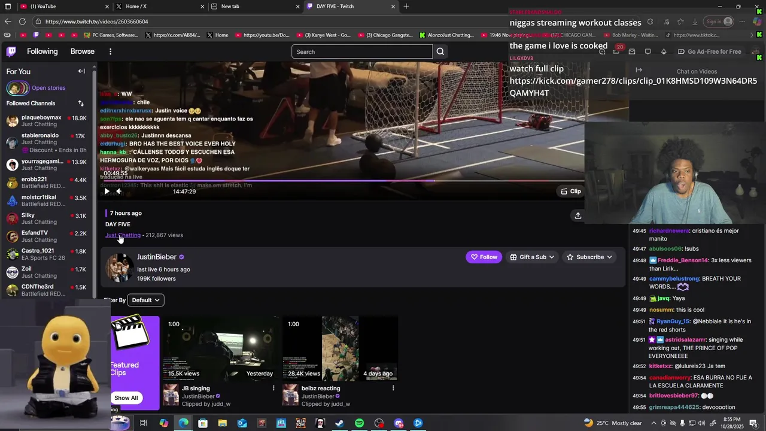Sort the Followed Channels list
Screen dimensions: 766x431
pyautogui.click(x=81, y=104)
